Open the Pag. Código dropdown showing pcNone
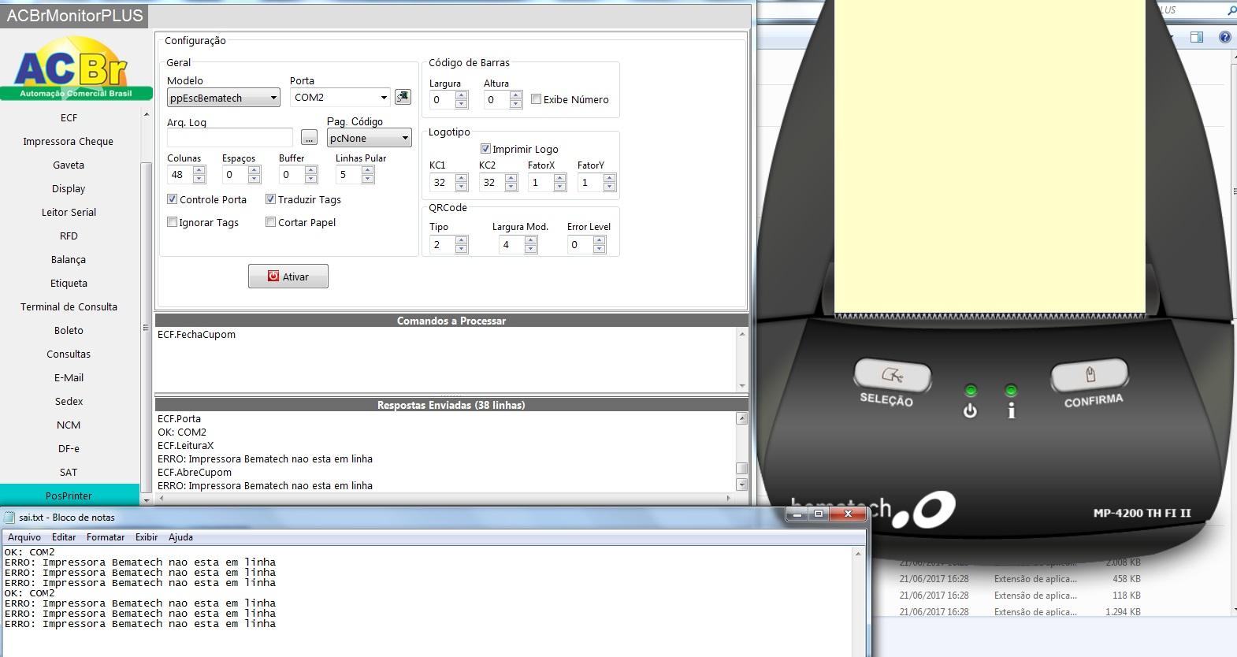 tap(369, 138)
